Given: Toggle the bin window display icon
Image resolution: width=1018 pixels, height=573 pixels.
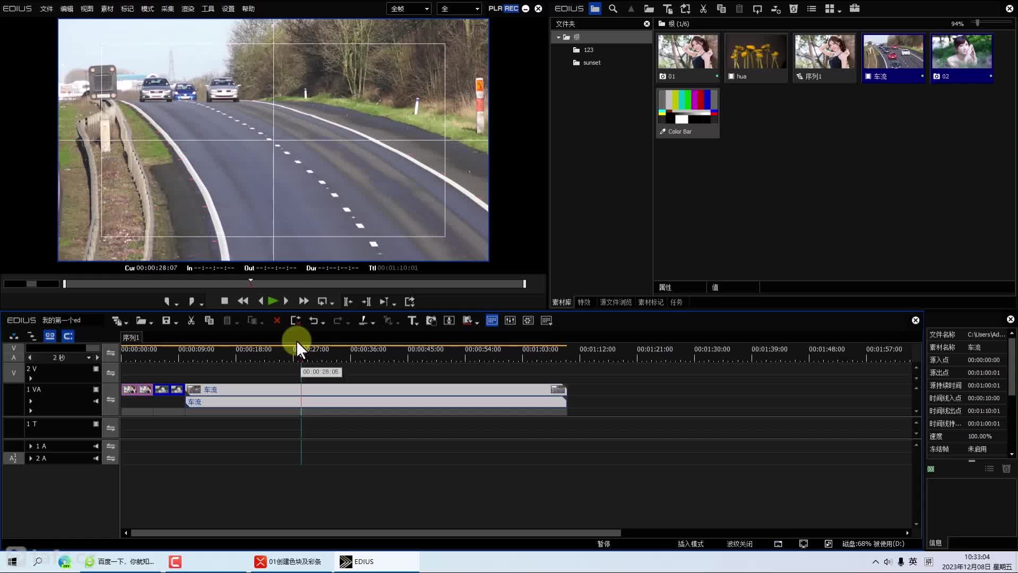Looking at the screenshot, I should pyautogui.click(x=492, y=320).
